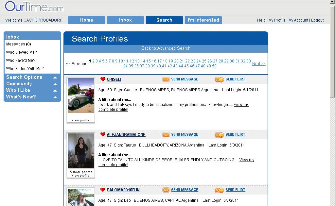Jump to results page 10

(121, 61)
